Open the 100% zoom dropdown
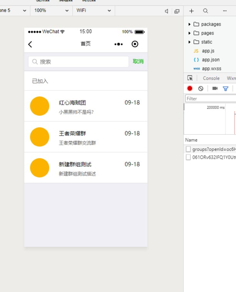236x292 pixels. click(51, 10)
